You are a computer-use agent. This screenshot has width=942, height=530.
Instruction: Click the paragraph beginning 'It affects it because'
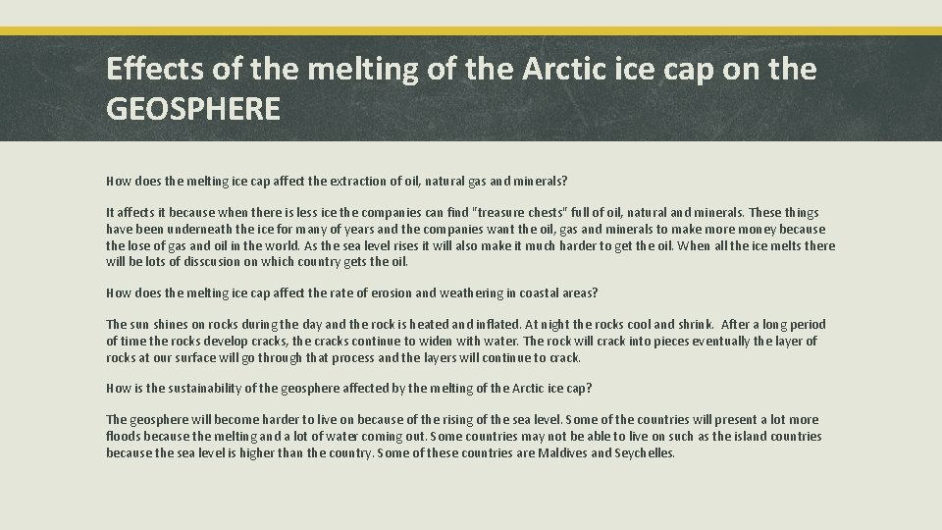470,237
